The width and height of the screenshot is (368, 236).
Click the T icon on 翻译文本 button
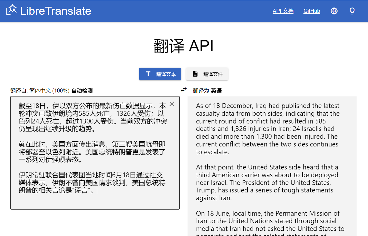(148, 74)
